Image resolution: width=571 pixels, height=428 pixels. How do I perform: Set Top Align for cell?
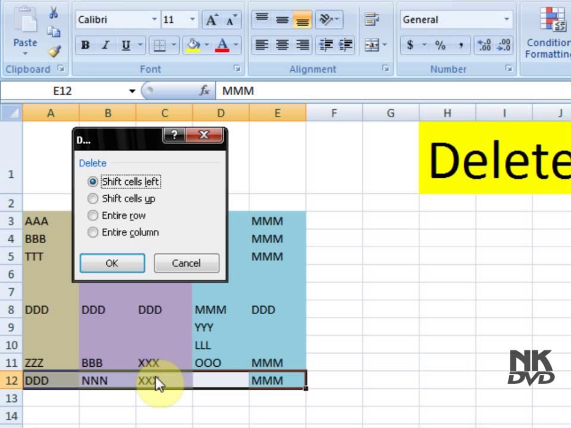pos(262,20)
